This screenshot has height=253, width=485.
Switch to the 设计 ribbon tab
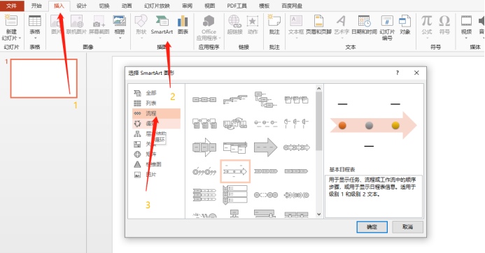pos(82,6)
